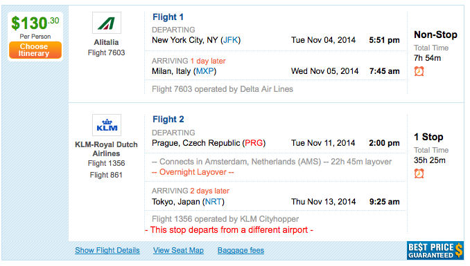Open the View Seat Map link
Image resolution: width=470 pixels, height=266 pixels.
coord(178,250)
